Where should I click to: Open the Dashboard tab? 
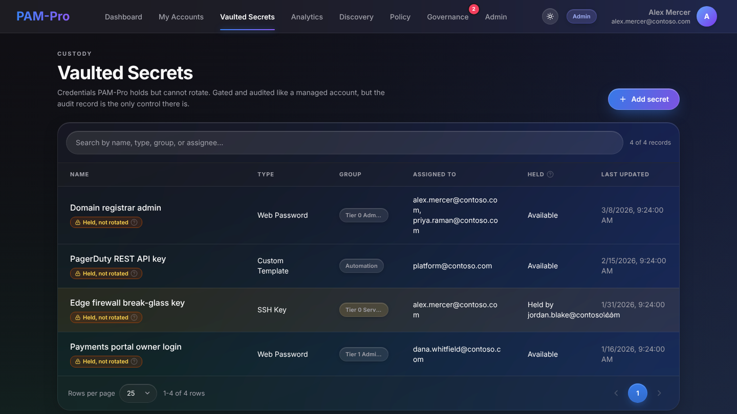coord(123,17)
